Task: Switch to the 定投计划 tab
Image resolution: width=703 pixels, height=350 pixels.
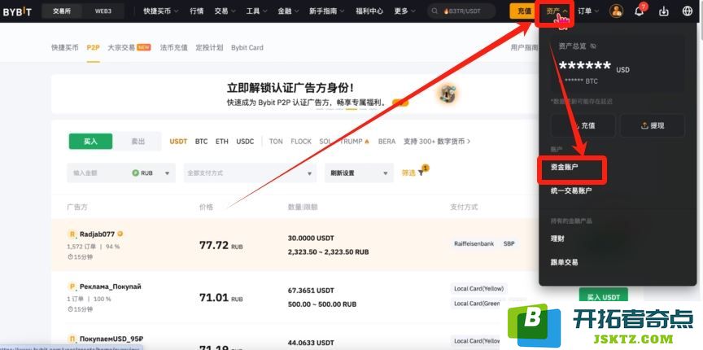Action: coord(209,47)
